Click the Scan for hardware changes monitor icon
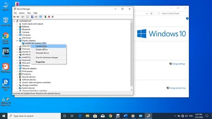The height and width of the screenshot is (119, 212). pos(40,17)
